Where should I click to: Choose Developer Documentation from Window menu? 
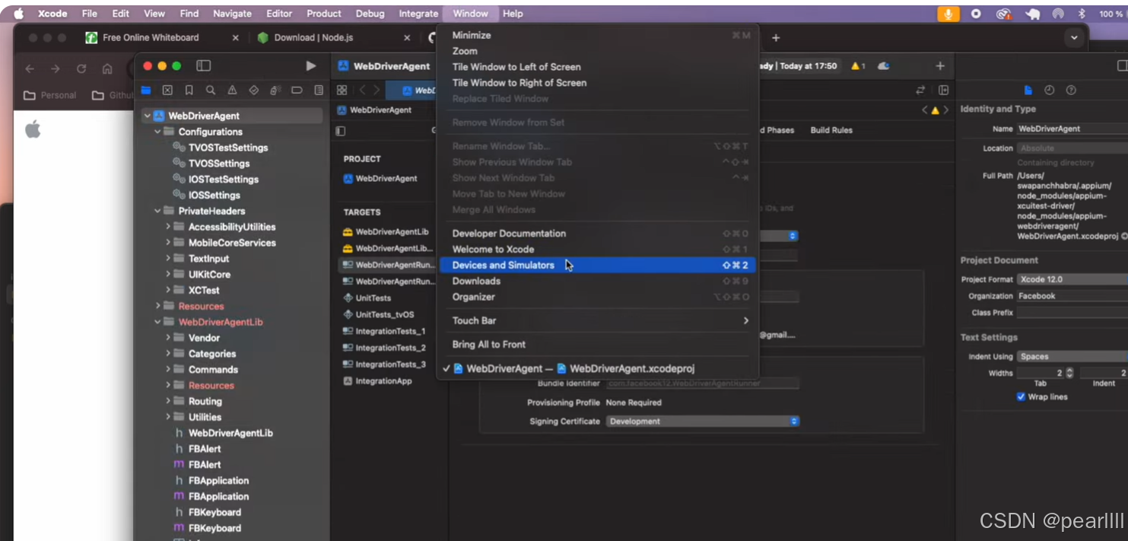click(x=599, y=233)
